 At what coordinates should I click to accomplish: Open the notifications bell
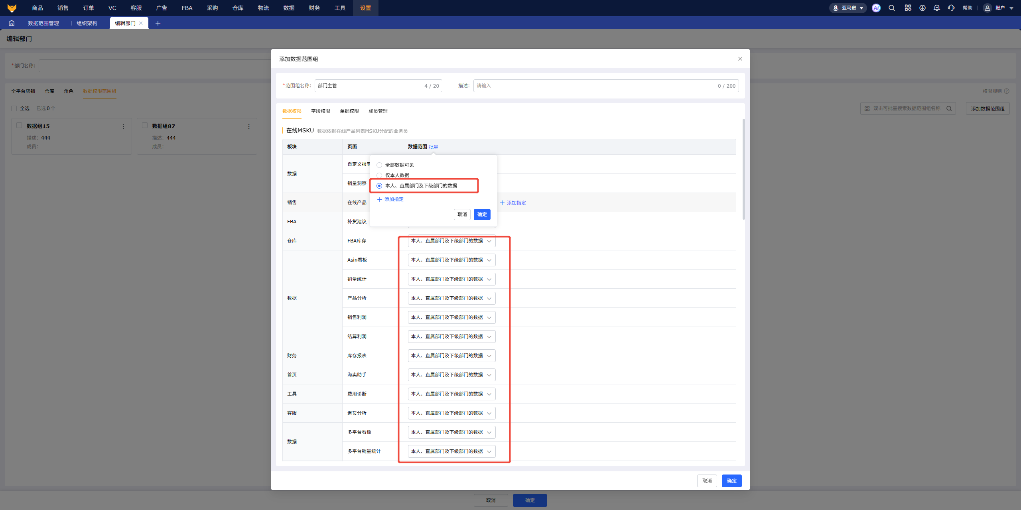(x=937, y=8)
